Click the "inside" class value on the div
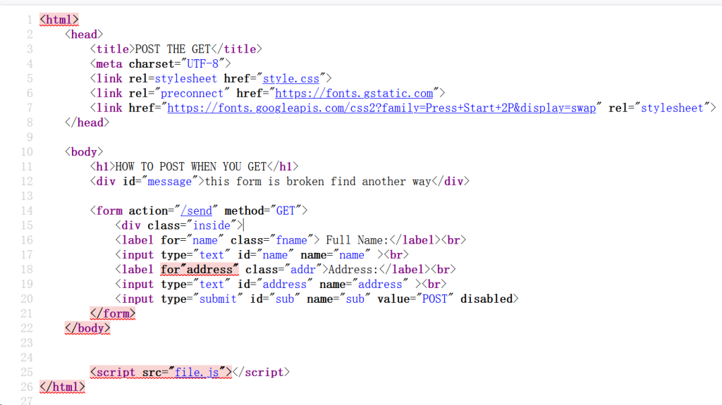This screenshot has width=722, height=405. pyautogui.click(x=212, y=225)
